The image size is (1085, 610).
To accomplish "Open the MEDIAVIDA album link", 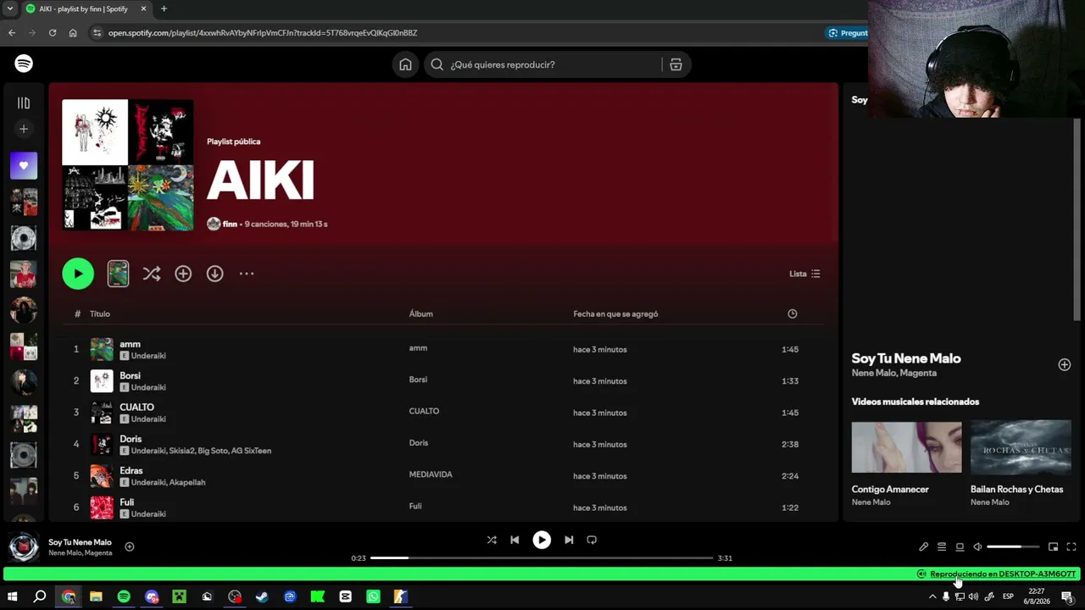I will 431,474.
